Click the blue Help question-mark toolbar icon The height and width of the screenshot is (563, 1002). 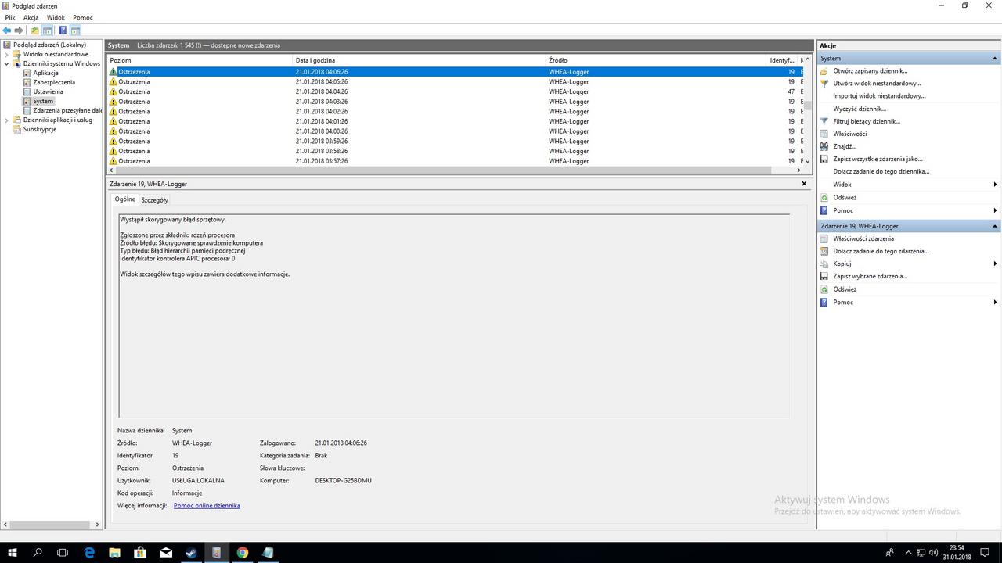[62, 30]
